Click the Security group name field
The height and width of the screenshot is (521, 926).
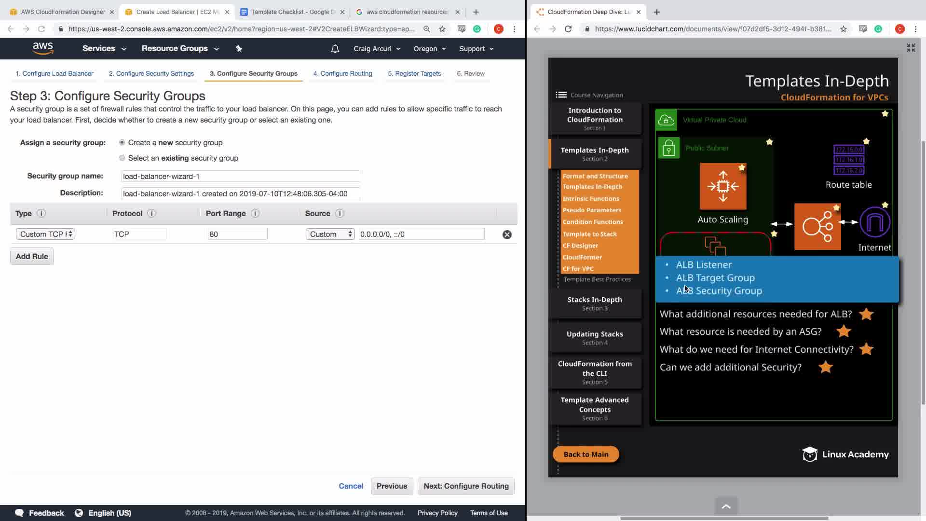coord(240,176)
